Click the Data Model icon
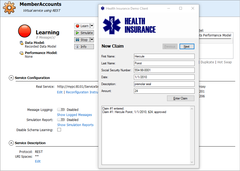240x171 pixels. tap(21, 43)
